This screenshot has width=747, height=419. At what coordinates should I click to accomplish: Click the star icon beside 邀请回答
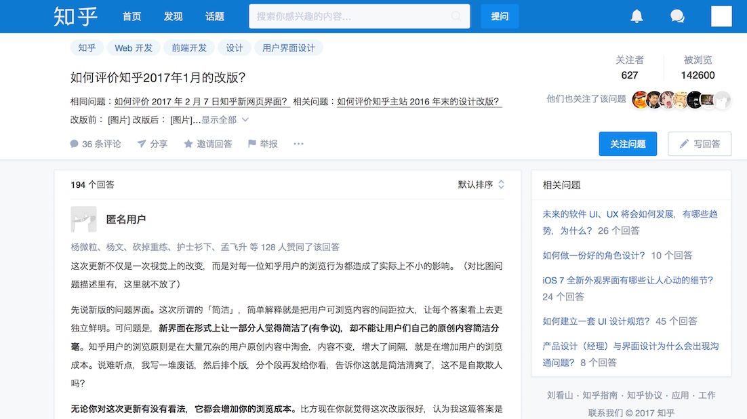(188, 144)
